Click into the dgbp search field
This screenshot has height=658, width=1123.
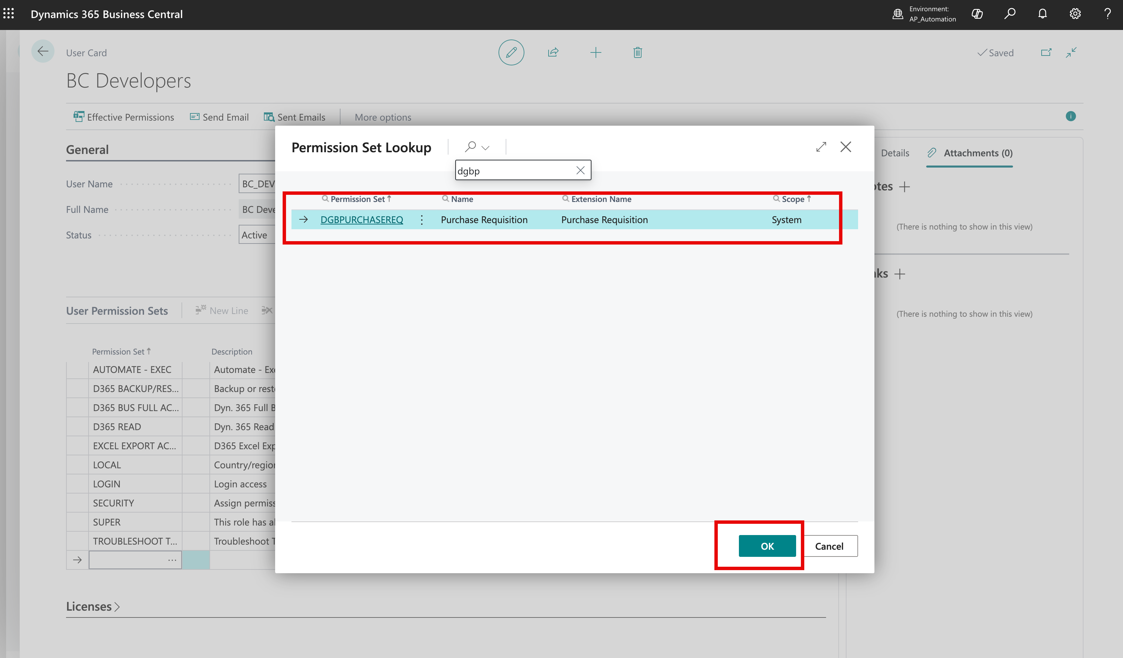pos(512,171)
